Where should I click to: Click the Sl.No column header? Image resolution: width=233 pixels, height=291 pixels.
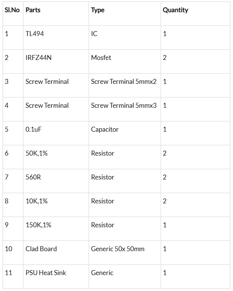tap(12, 10)
